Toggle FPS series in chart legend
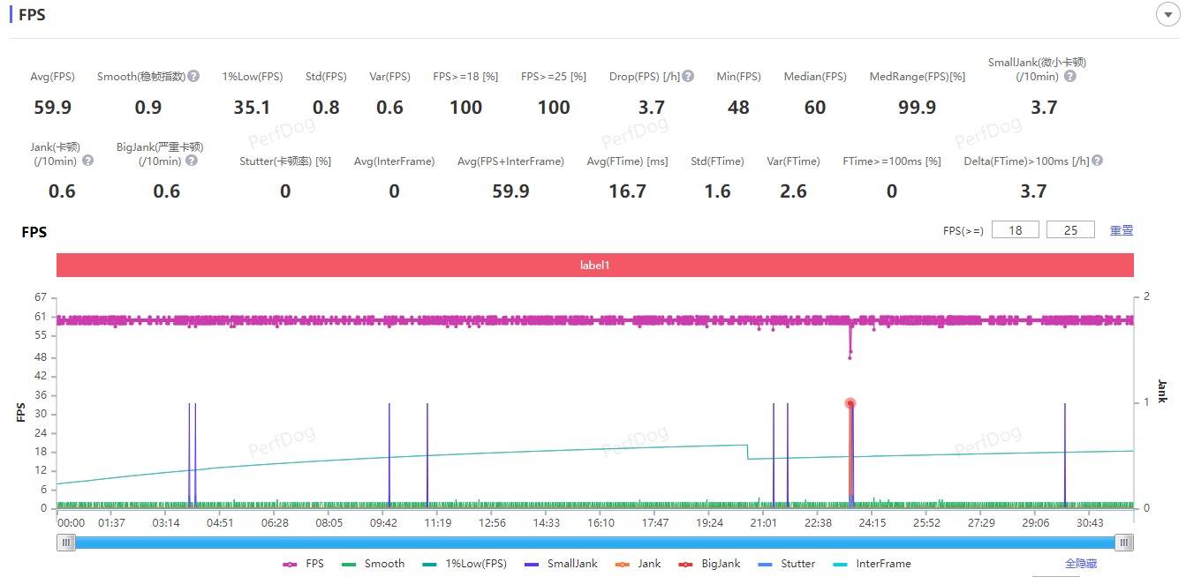This screenshot has width=1186, height=577. point(304,564)
